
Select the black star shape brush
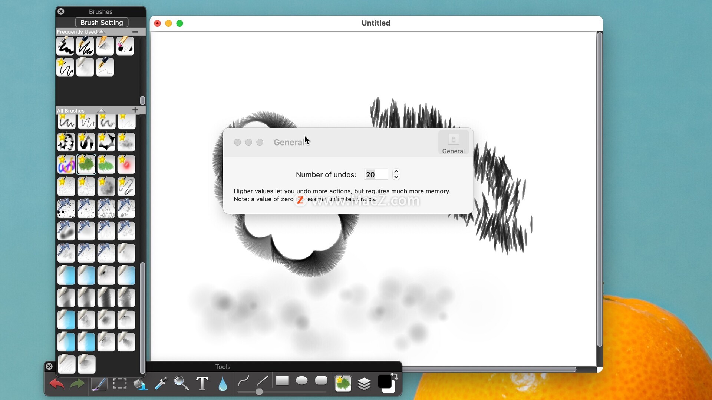(x=106, y=142)
